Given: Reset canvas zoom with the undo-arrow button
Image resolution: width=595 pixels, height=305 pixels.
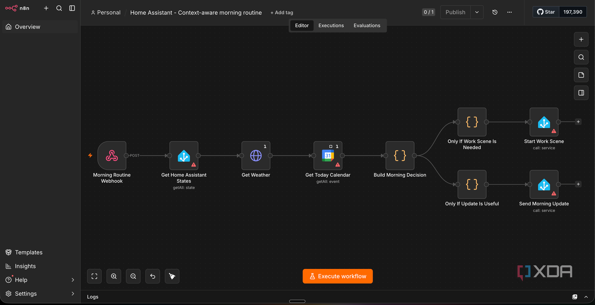Looking at the screenshot, I should (153, 276).
